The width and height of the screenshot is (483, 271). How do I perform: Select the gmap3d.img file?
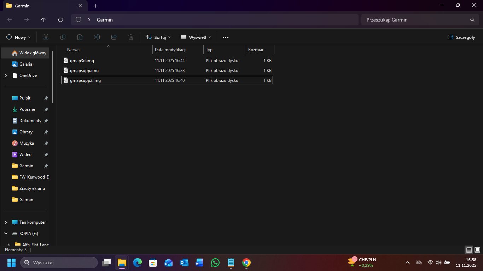[x=82, y=61]
